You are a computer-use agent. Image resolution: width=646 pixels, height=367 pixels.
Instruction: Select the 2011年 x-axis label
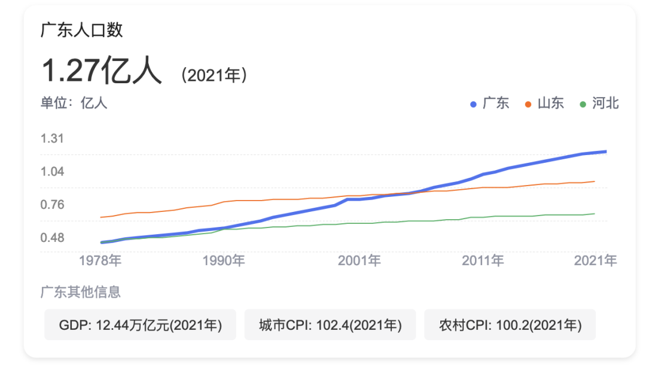click(x=483, y=260)
